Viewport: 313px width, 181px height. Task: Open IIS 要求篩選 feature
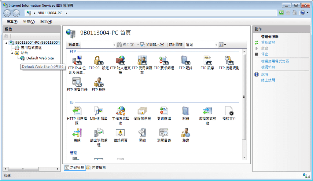point(164,114)
